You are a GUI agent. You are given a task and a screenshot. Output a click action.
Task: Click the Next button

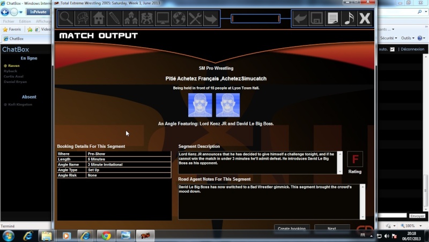332,229
